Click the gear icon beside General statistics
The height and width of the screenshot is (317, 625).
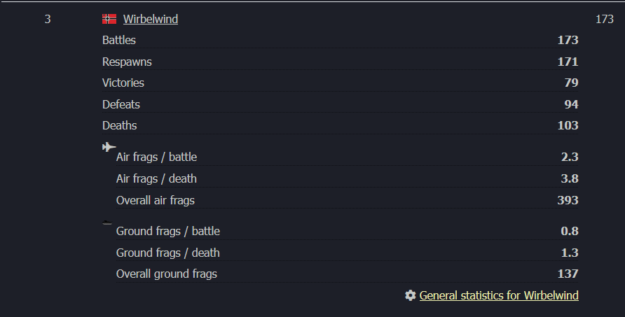pos(410,295)
